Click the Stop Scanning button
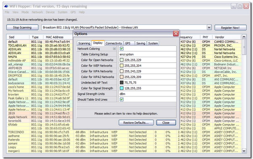Image resolution: width=253 pixels, height=159 pixels. (22, 27)
